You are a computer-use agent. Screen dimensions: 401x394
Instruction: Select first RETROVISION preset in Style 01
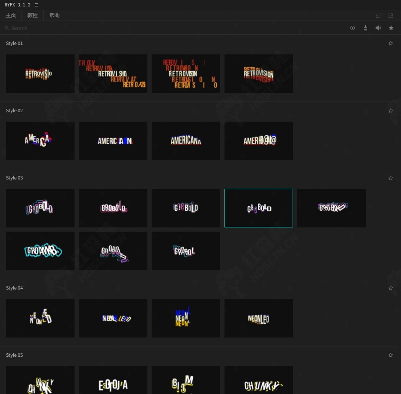click(x=40, y=74)
